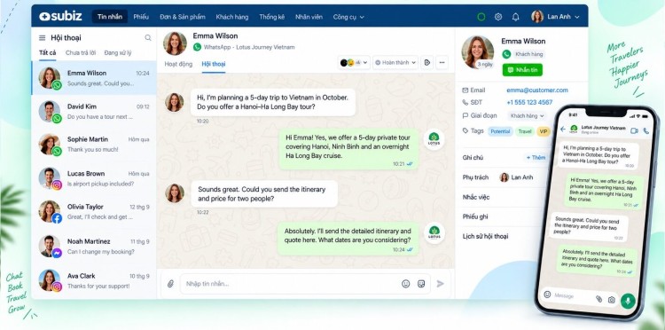Tap the phone microphone button
Screen dimensions: 665x330
coord(628,301)
